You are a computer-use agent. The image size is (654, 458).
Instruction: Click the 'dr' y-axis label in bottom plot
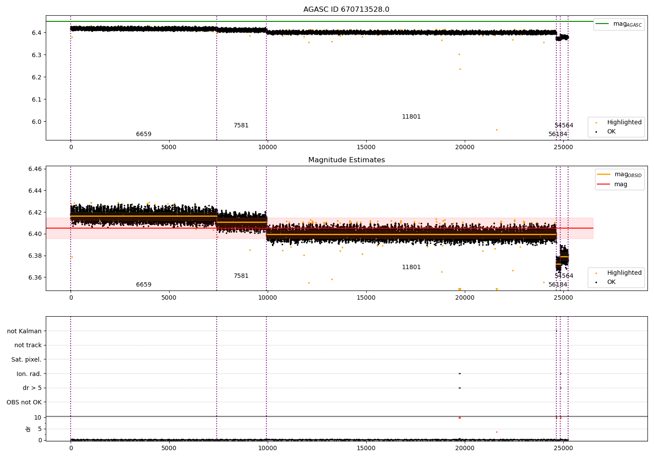point(28,429)
